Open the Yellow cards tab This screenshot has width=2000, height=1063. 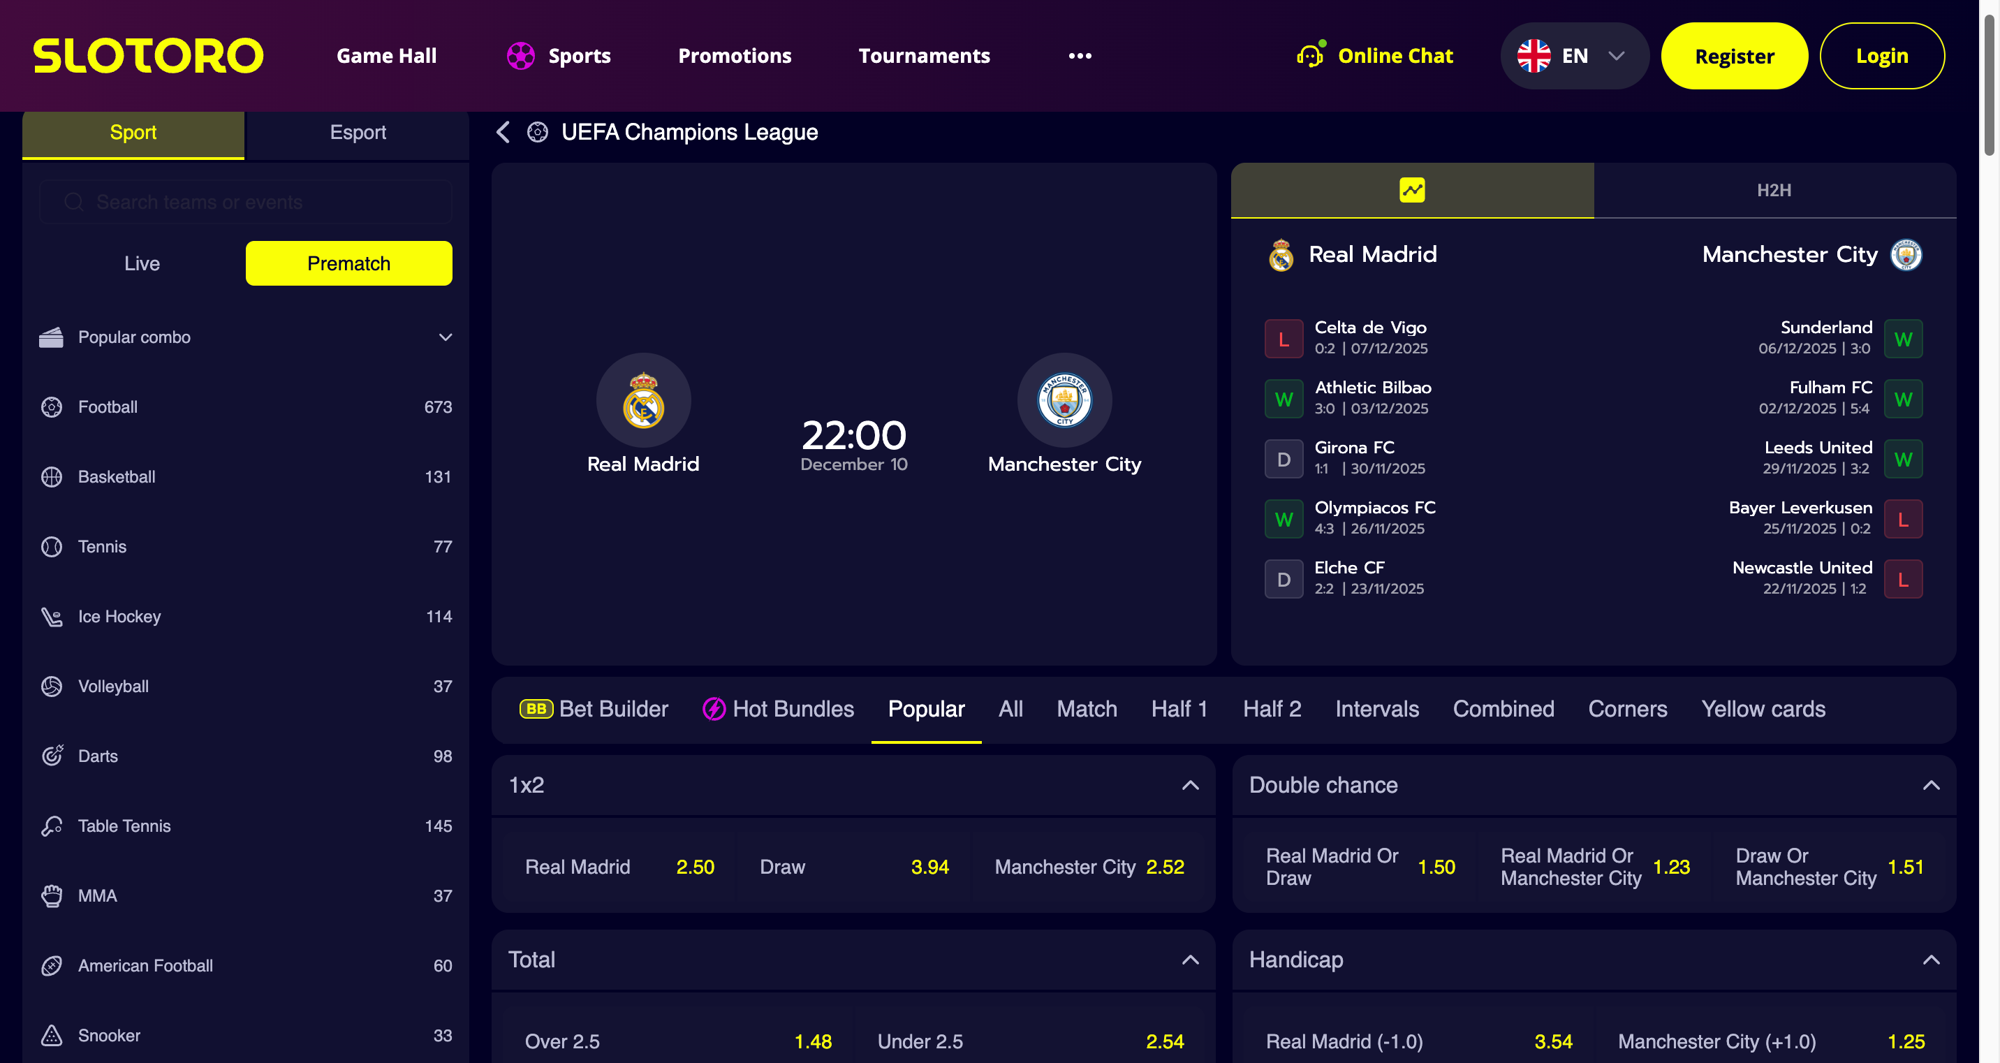coord(1763,709)
